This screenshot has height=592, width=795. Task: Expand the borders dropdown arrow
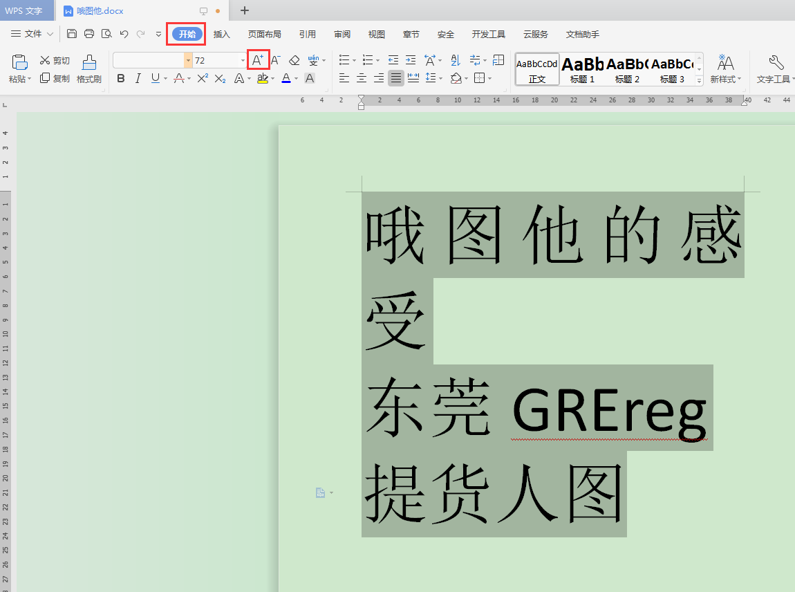pos(489,79)
